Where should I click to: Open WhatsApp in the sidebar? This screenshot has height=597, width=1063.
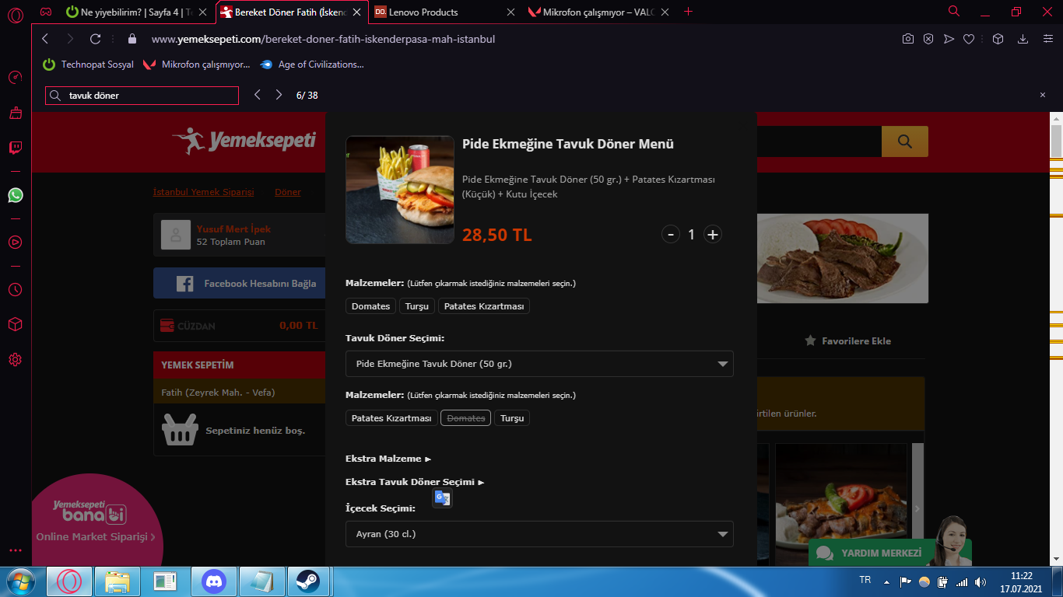click(16, 195)
